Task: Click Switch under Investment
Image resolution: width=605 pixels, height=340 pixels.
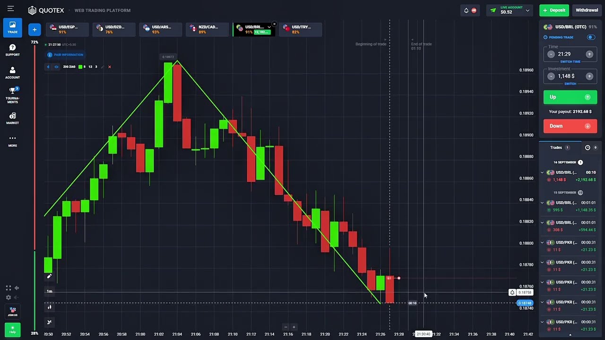Action: tap(570, 84)
